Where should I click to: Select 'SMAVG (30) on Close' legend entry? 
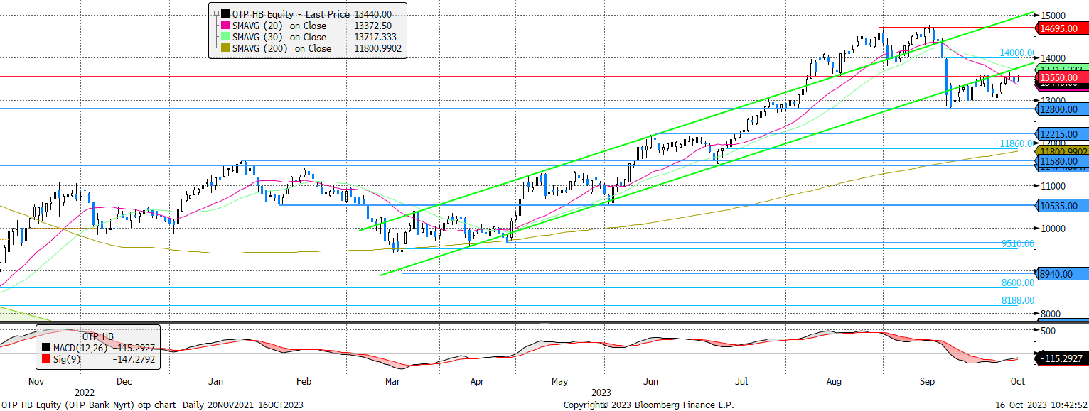point(279,37)
